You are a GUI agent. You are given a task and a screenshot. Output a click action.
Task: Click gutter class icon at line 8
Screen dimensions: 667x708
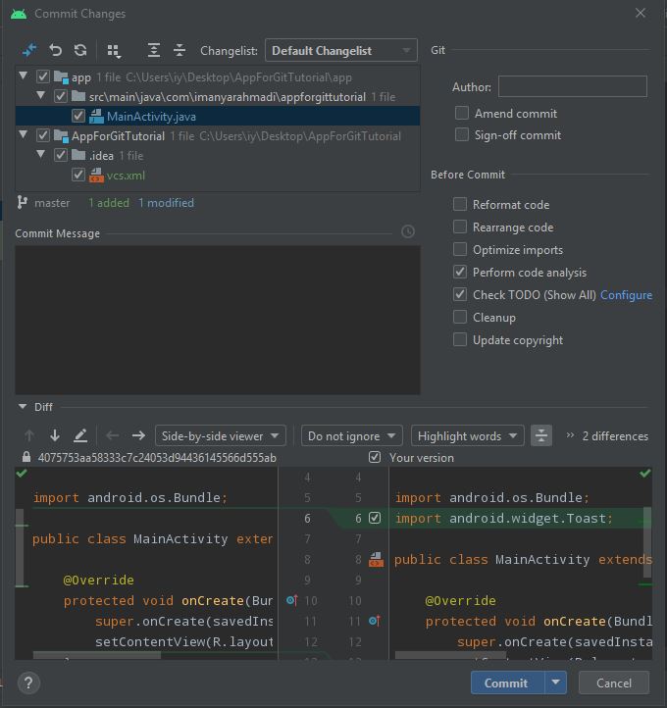(377, 560)
